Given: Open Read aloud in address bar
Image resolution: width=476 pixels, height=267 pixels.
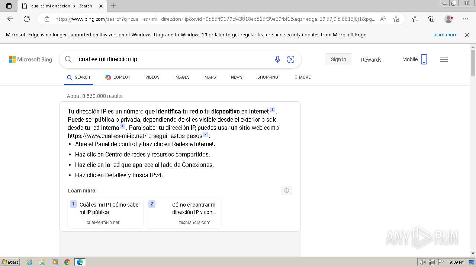Looking at the screenshot, I should (383, 19).
